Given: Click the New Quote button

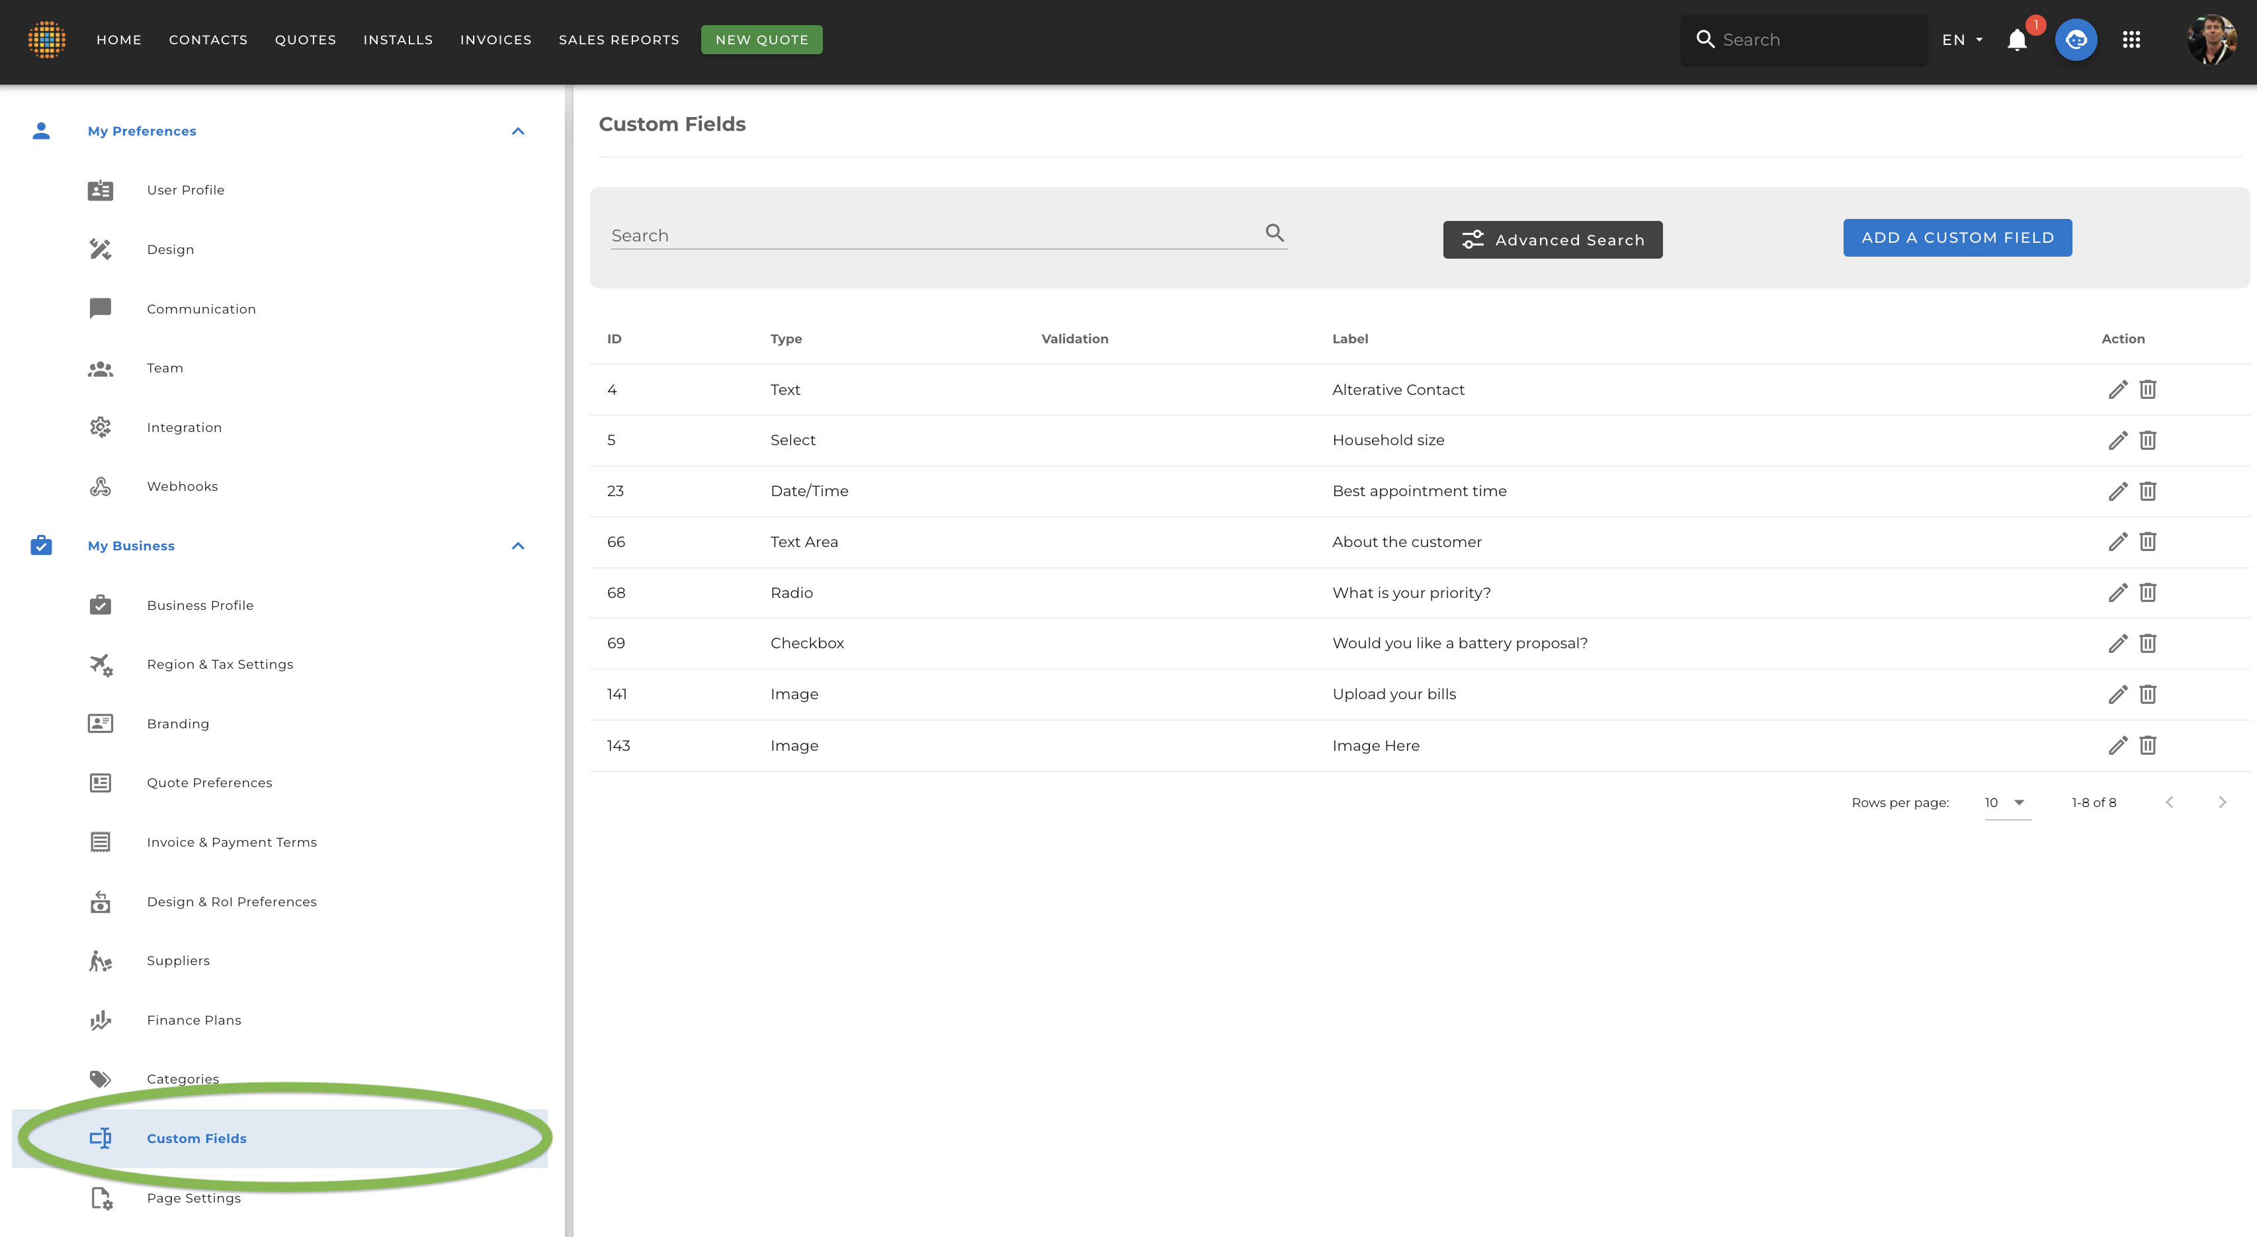Looking at the screenshot, I should (761, 40).
